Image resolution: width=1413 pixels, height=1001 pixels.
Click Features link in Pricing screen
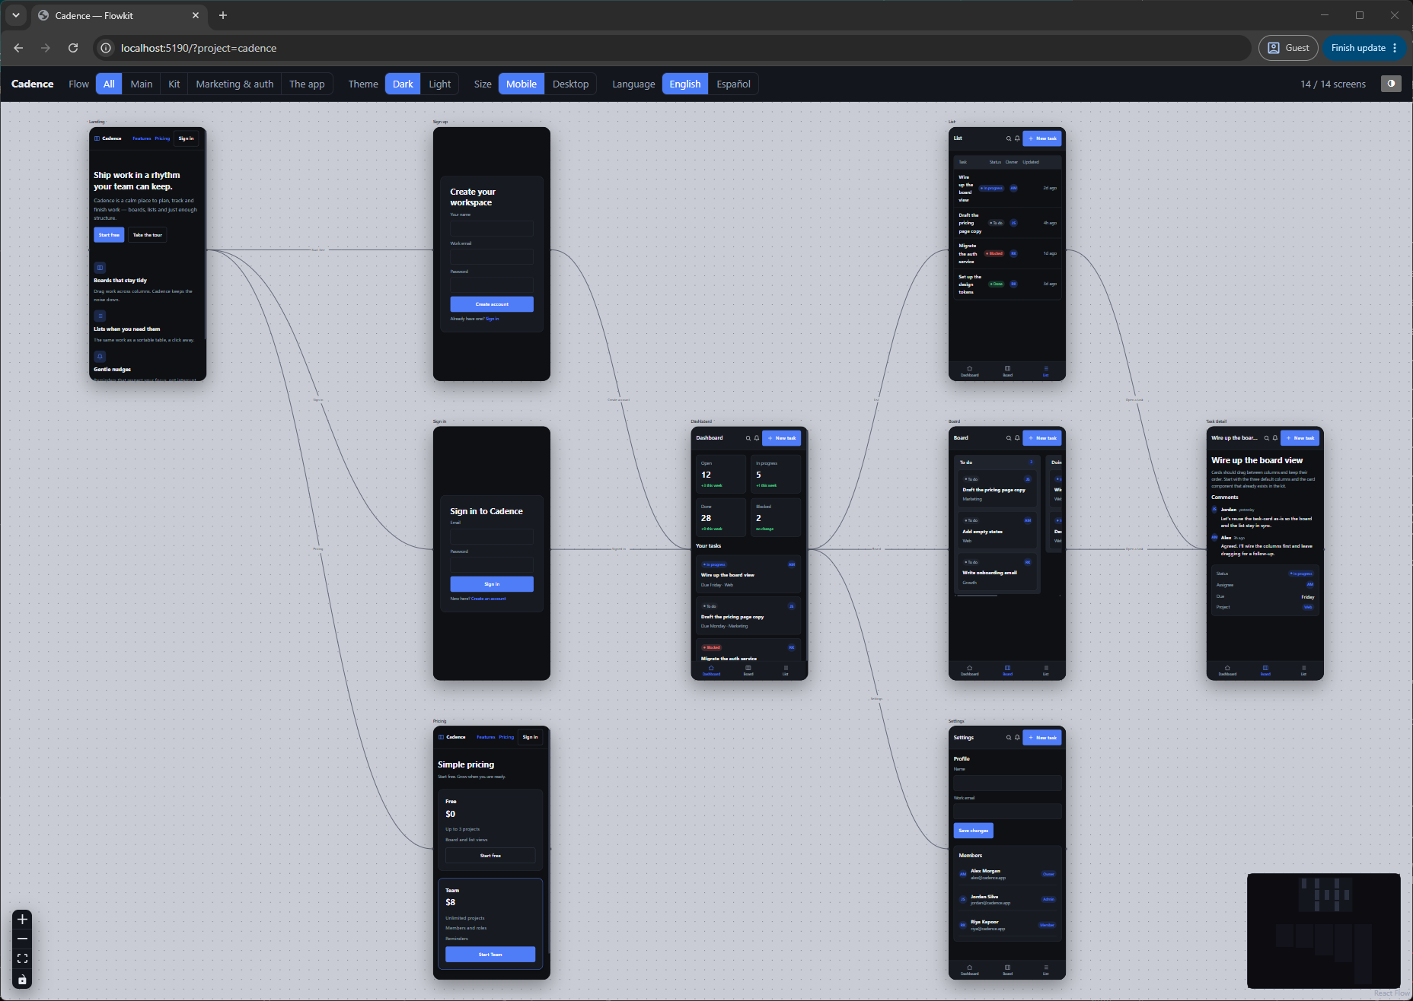pos(486,737)
